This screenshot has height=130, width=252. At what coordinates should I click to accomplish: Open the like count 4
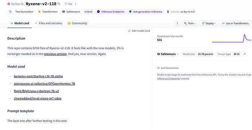pos(75,4)
